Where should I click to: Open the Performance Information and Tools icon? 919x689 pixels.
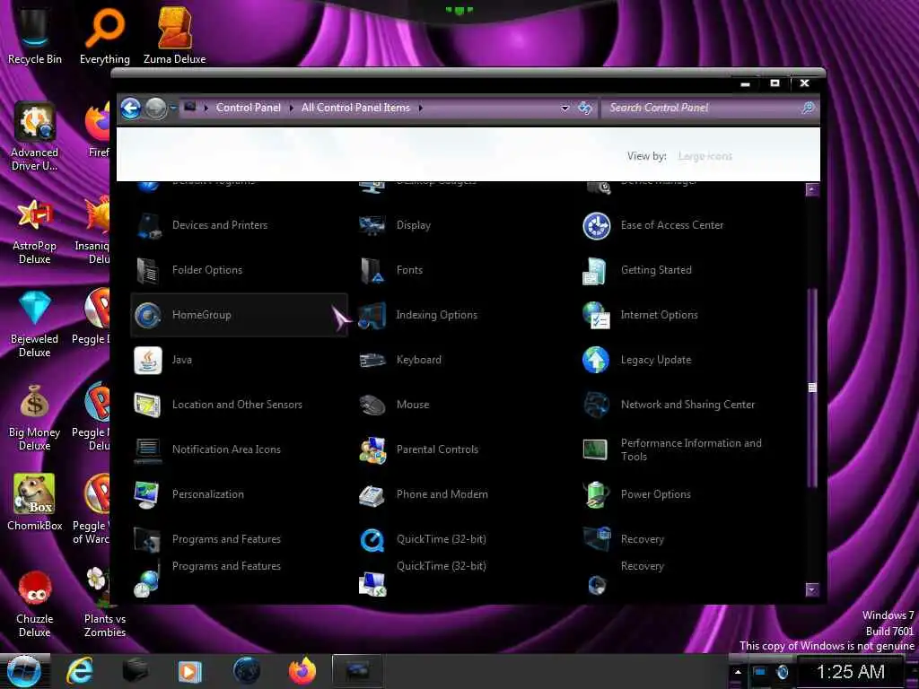tap(597, 449)
